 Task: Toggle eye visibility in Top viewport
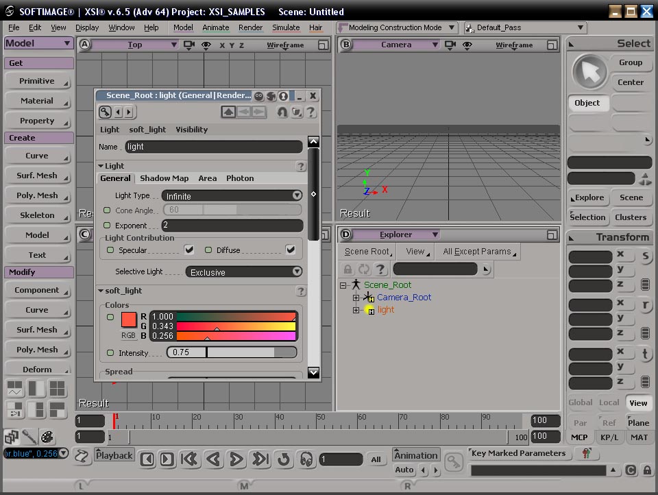pyautogui.click(x=206, y=45)
